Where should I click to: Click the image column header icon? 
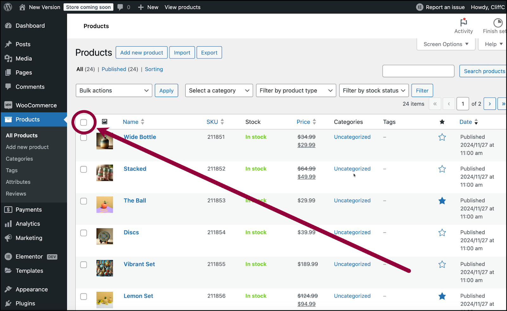[x=105, y=122]
